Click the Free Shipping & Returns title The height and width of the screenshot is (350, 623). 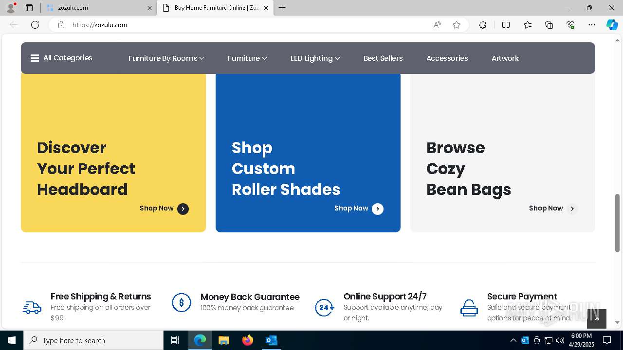[x=101, y=297]
